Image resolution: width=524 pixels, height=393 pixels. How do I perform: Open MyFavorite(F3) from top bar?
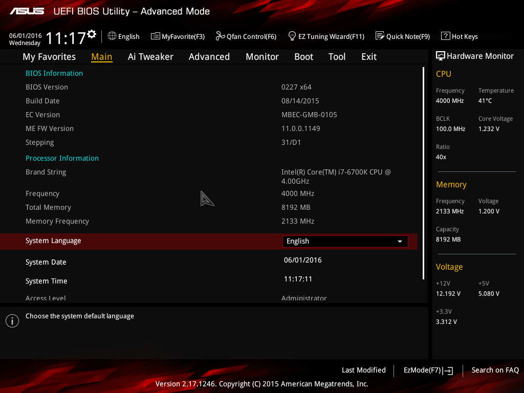click(178, 36)
